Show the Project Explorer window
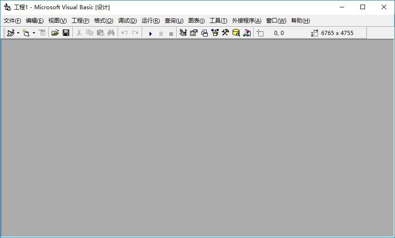 183,33
